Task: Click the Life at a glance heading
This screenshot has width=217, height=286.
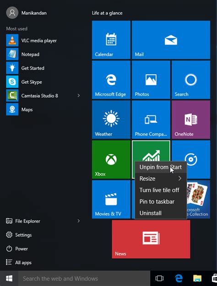Action: (107, 13)
